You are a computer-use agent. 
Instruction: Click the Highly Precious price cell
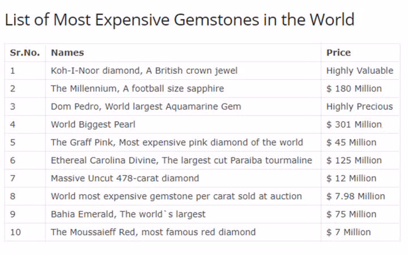[x=359, y=107]
